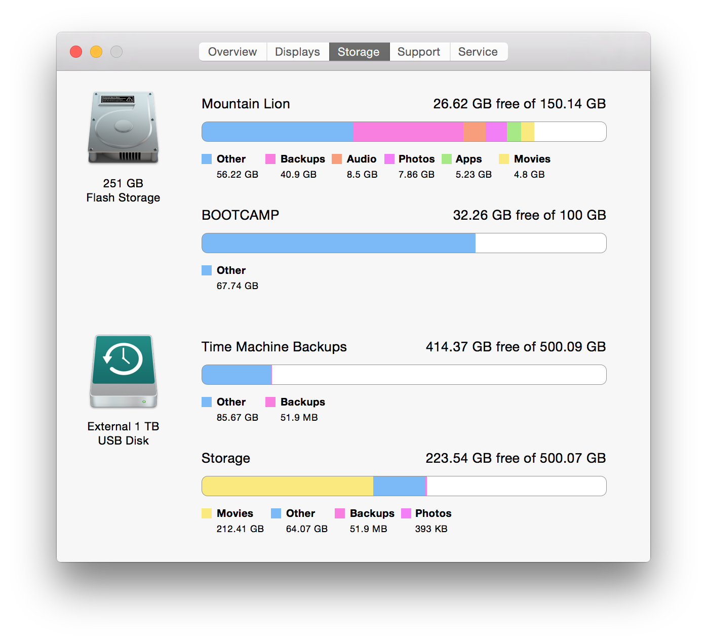
Task: Click the "External 1 TB USB Disk" label
Action: 124,433
